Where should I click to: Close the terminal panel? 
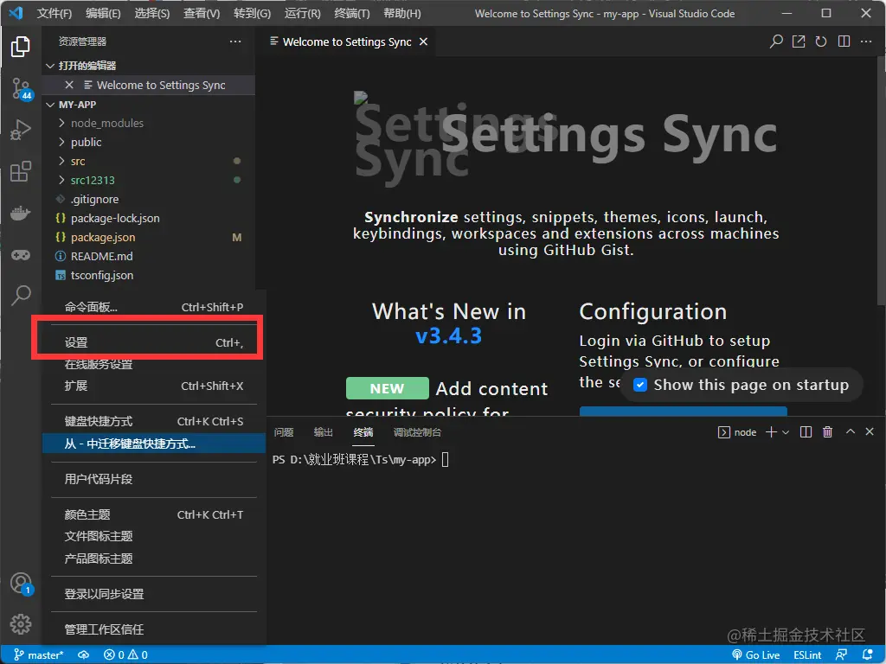tap(870, 431)
